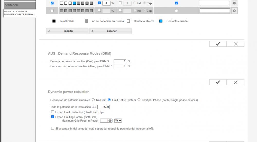Remove rule row with minus icon
This screenshot has width=257, height=142.
234,3
